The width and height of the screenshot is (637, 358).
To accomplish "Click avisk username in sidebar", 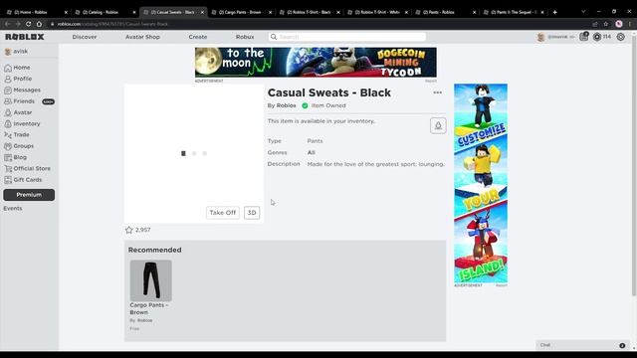I will tap(20, 52).
